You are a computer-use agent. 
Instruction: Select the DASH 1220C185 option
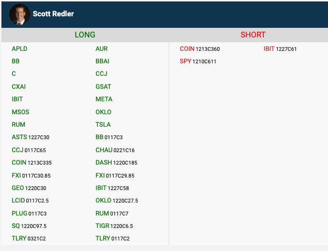click(x=116, y=163)
